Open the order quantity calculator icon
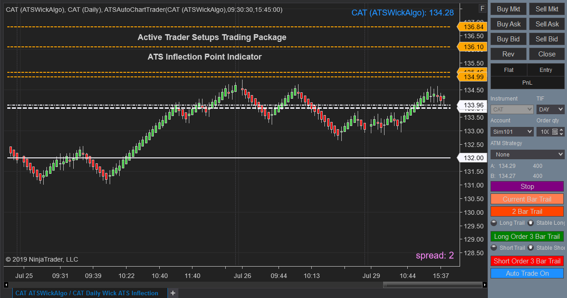The width and height of the screenshot is (567, 298). [555, 131]
